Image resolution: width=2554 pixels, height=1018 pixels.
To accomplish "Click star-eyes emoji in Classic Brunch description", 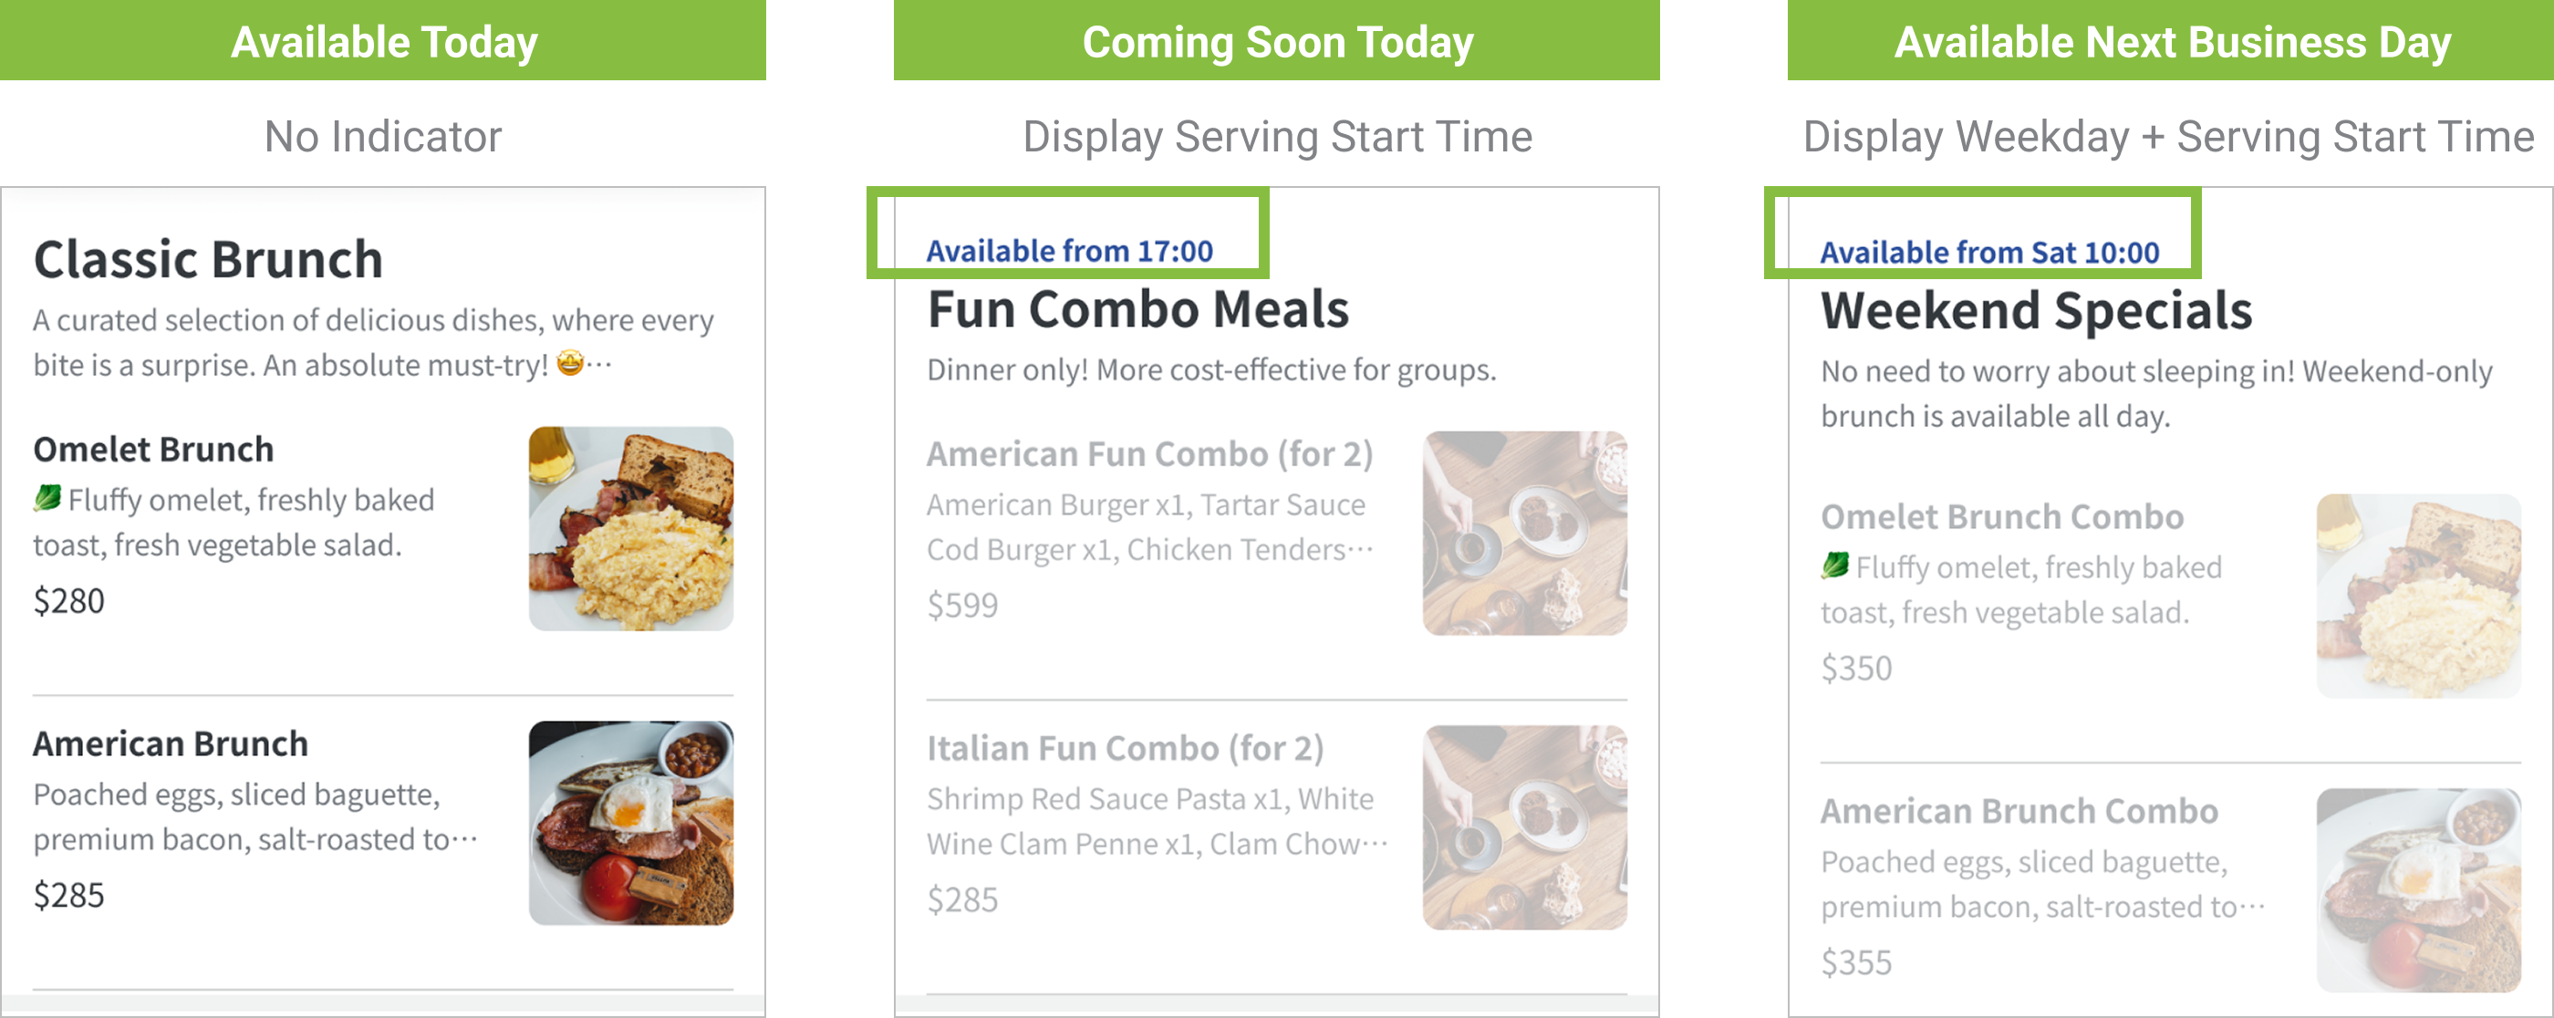I will point(570,364).
